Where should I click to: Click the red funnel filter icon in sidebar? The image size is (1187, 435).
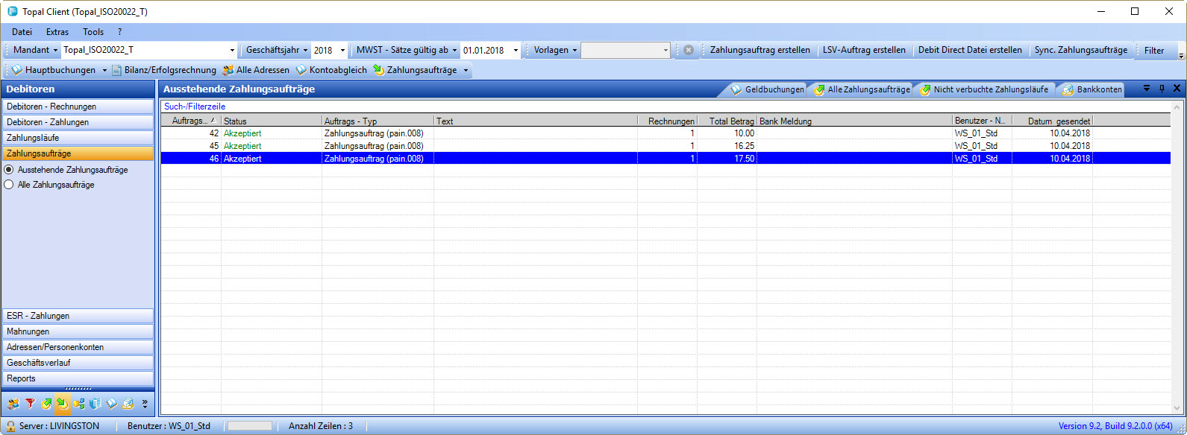[30, 404]
